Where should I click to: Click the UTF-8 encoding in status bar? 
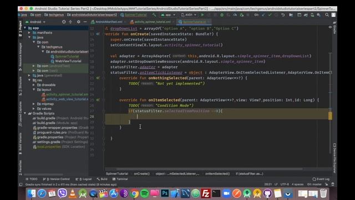[x=285, y=184]
